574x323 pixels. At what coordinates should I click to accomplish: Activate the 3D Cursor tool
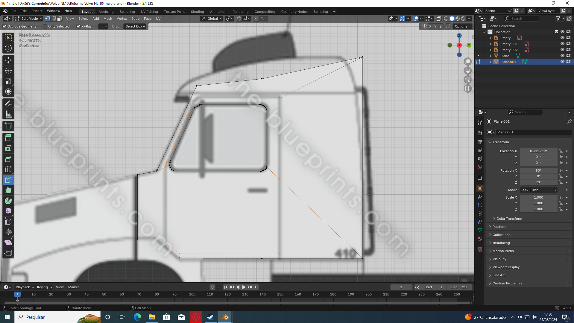pos(8,48)
